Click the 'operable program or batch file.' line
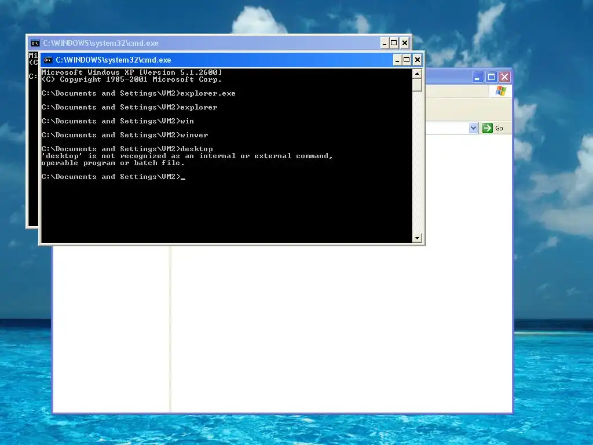The width and height of the screenshot is (593, 445). 113,163
